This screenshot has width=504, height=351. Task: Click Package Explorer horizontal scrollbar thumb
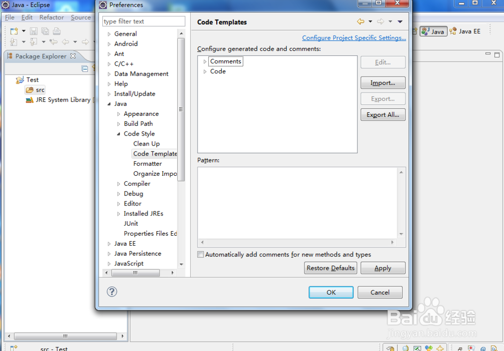(65, 336)
